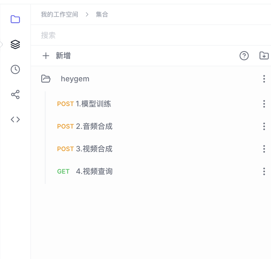Go to 我的工作空间 breadcrumb link

[59, 14]
